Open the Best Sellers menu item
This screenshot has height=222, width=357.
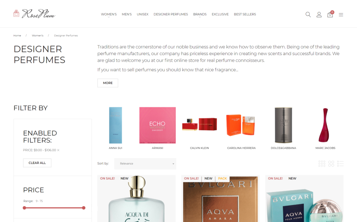click(x=245, y=14)
